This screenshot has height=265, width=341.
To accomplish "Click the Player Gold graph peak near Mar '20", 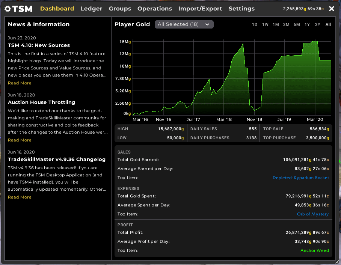I will pyautogui.click(x=315, y=41).
